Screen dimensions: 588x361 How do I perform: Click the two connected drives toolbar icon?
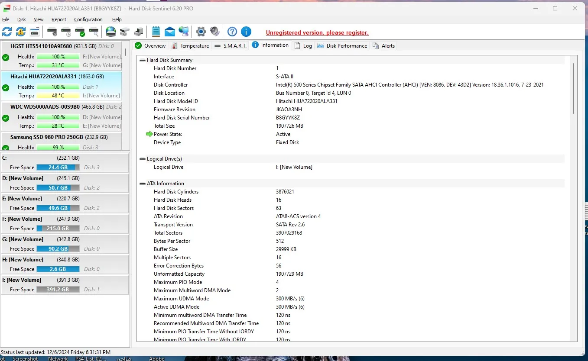125,32
